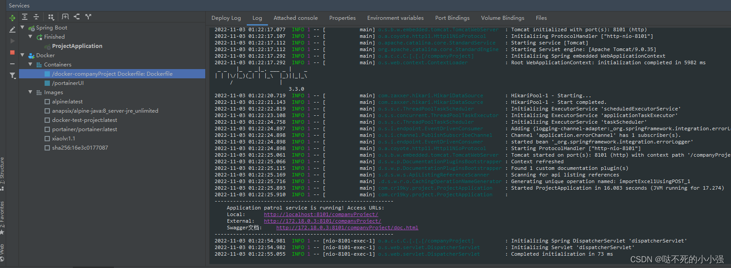Open the Properties tab
Image resolution: width=731 pixels, height=268 pixels.
(x=343, y=18)
